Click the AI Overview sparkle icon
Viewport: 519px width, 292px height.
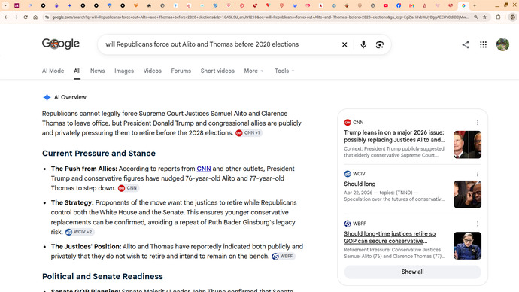[x=47, y=97]
